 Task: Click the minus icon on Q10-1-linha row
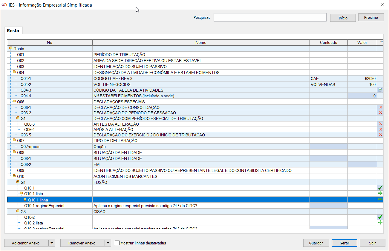380,199
